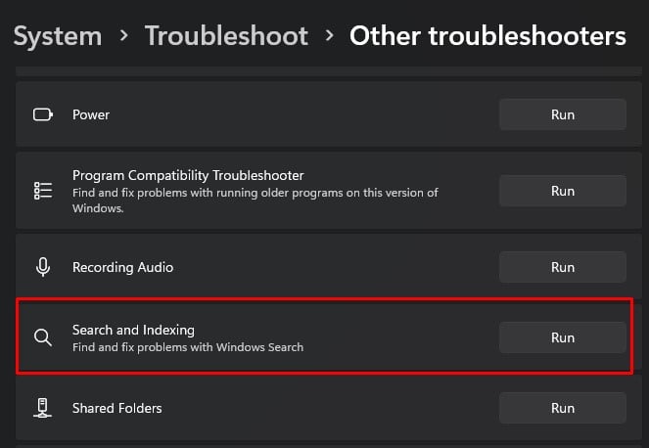This screenshot has height=448, width=649.
Task: Run the Search and Indexing troubleshooter
Action: (562, 337)
